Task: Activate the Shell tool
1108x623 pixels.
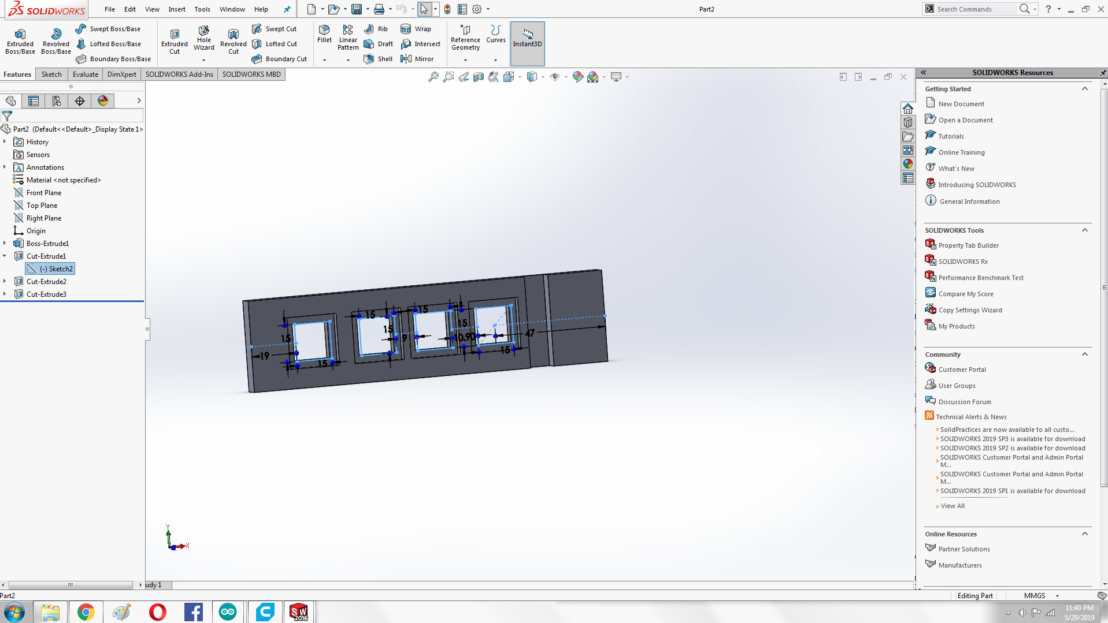Action: click(379, 59)
